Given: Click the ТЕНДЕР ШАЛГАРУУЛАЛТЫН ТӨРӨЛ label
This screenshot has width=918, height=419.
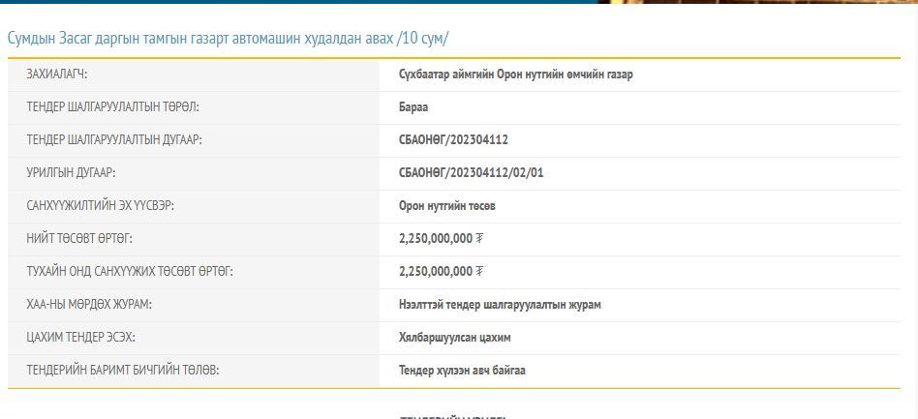Looking at the screenshot, I should coord(112,107).
